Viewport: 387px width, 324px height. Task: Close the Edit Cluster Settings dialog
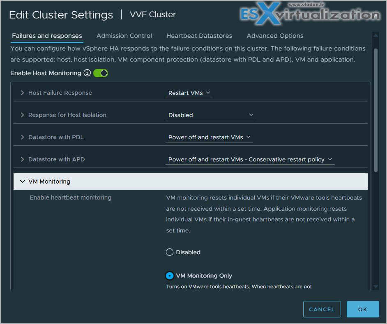click(x=375, y=15)
